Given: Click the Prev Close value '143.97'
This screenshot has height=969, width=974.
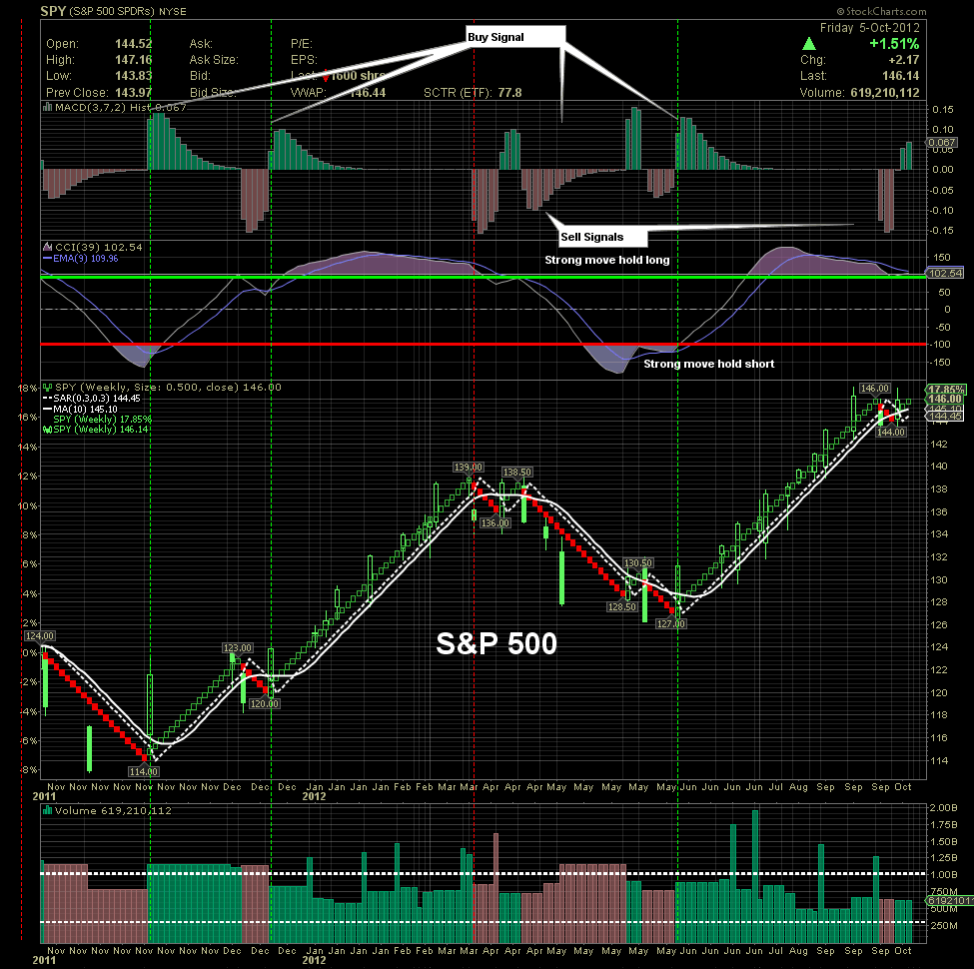Looking at the screenshot, I should [x=134, y=93].
